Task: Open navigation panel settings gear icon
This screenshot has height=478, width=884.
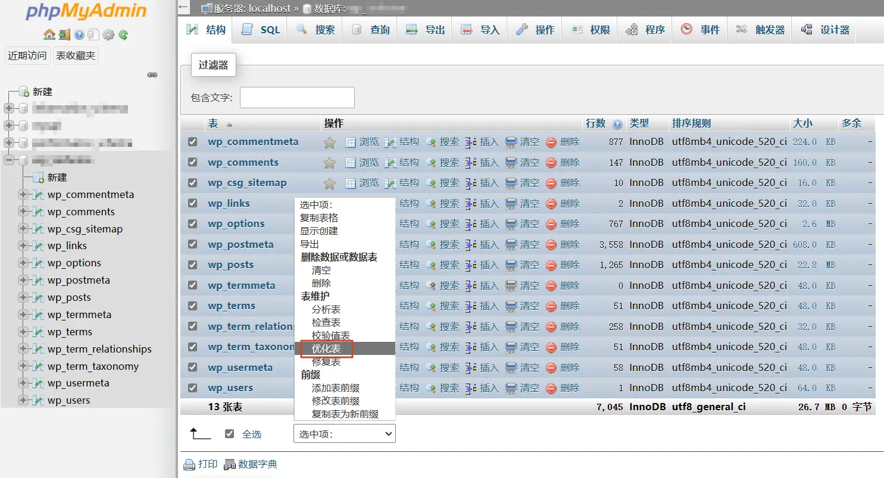Action: coord(108,34)
